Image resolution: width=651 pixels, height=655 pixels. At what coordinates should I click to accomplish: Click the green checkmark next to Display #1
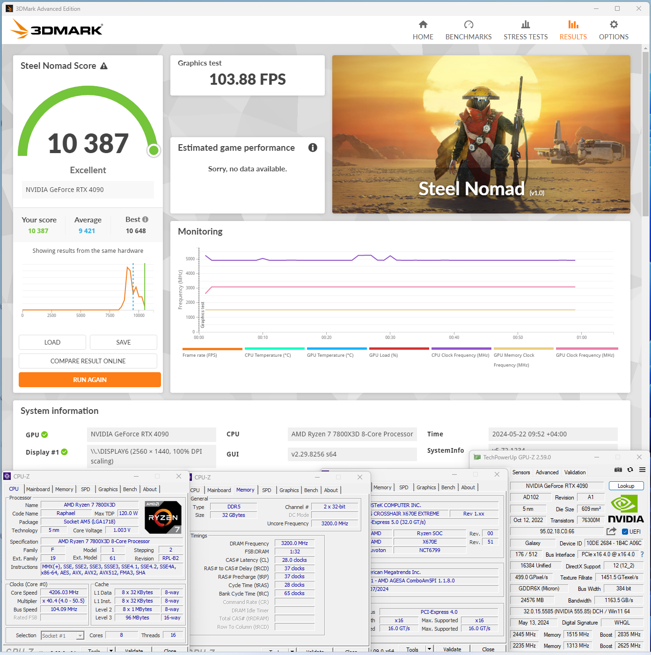65,452
